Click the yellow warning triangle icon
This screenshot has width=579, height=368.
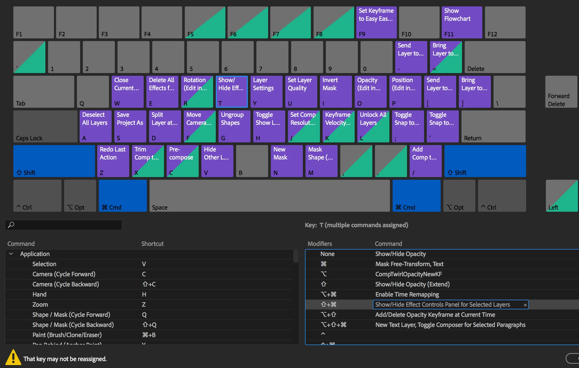tap(13, 358)
